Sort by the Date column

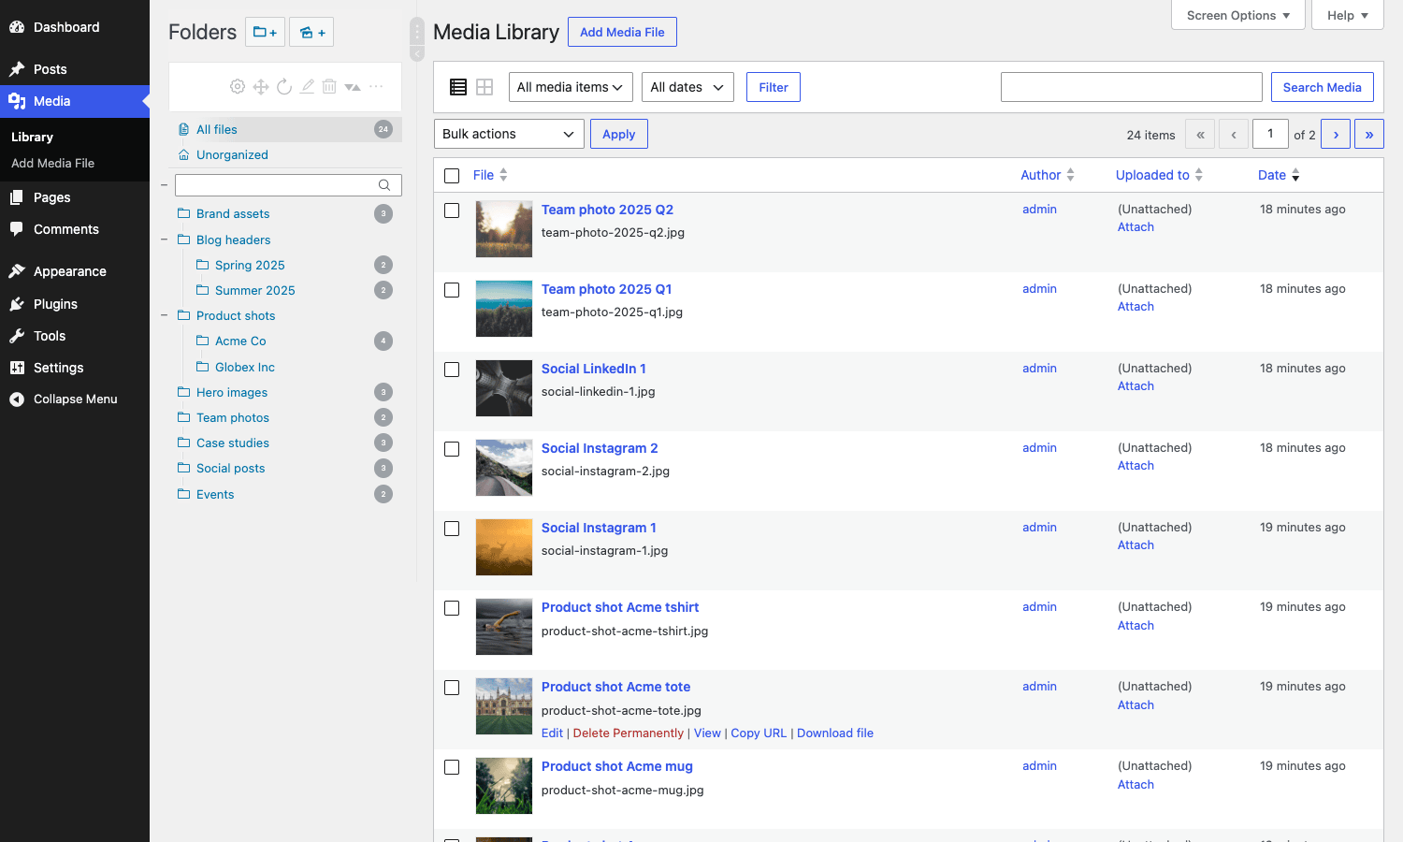(1279, 175)
